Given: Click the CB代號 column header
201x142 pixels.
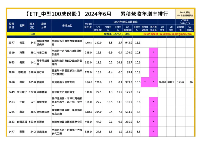Looking at the screenshot, I should coord(162,28).
